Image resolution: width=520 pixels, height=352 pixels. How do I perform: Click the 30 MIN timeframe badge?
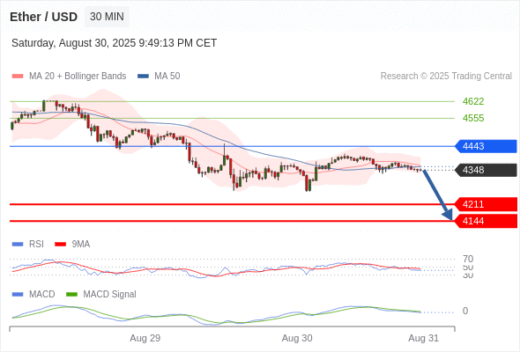[x=107, y=17]
